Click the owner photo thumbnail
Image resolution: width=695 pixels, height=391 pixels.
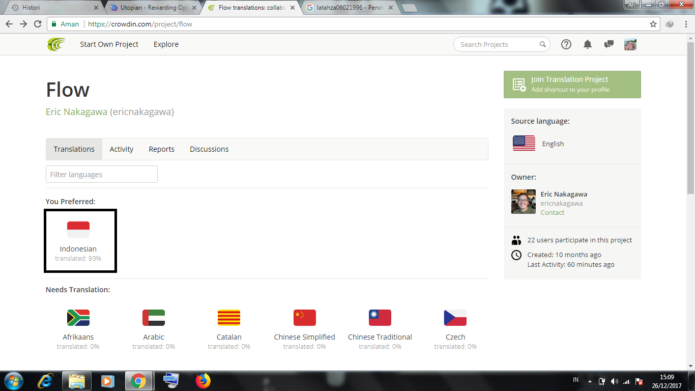pyautogui.click(x=524, y=202)
